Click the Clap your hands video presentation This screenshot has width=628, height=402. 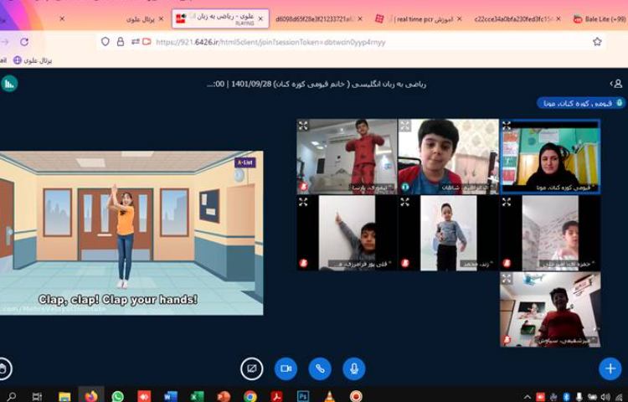point(131,233)
